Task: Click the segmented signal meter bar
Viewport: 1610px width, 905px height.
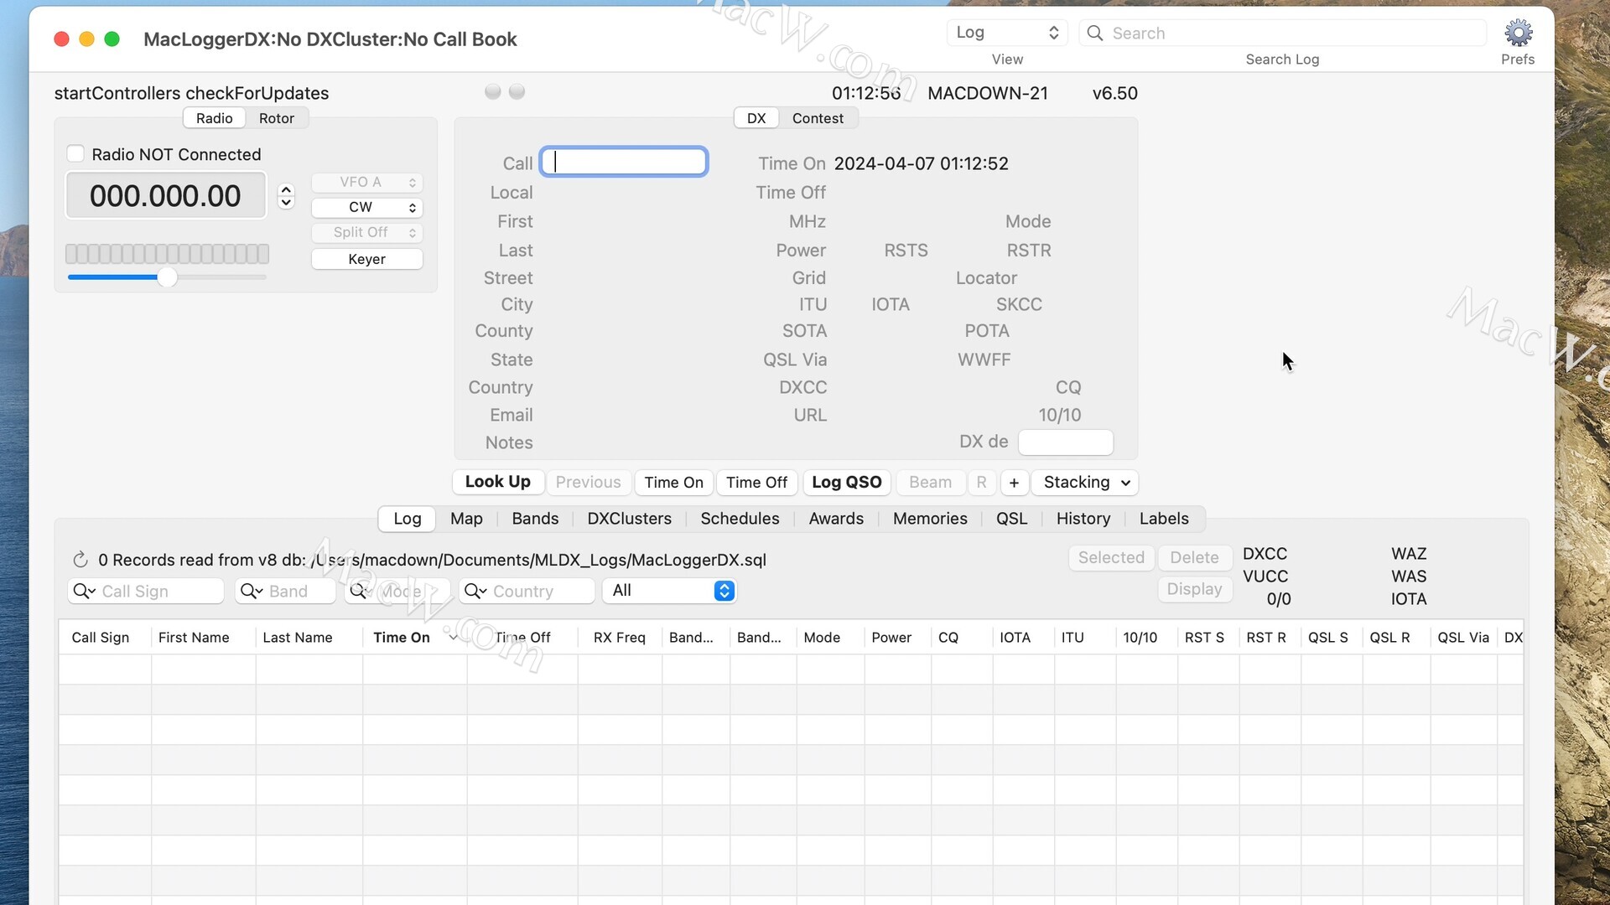Action: (167, 254)
